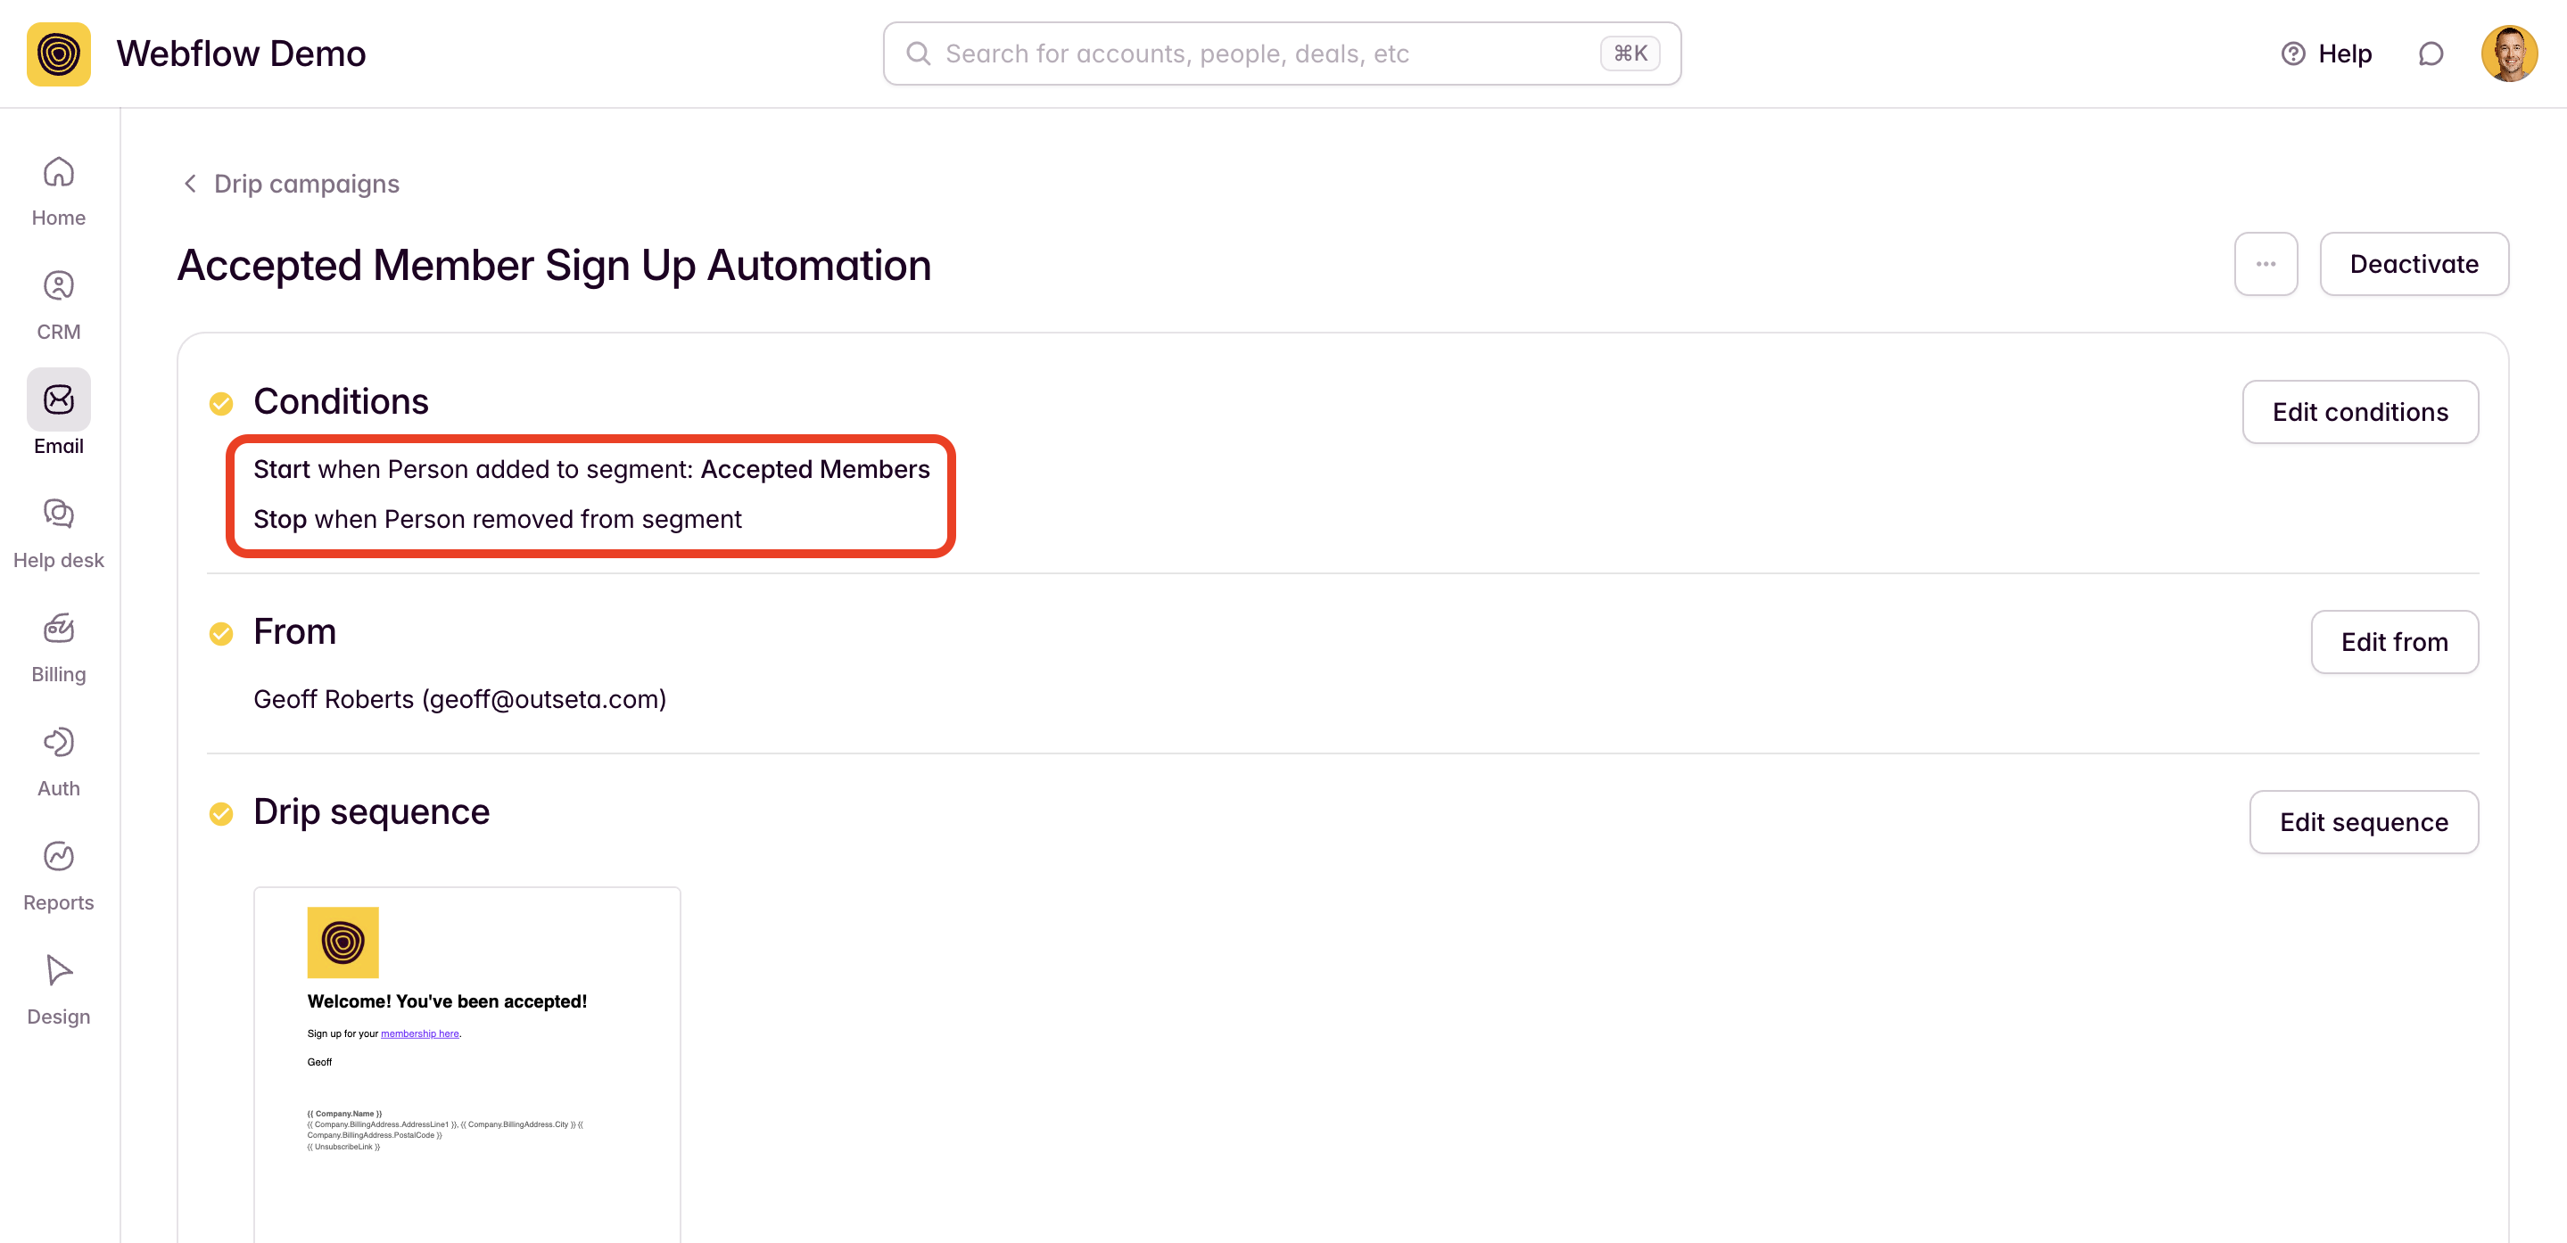The width and height of the screenshot is (2567, 1243).
Task: Open the Help desk icon
Action: pos(59,514)
